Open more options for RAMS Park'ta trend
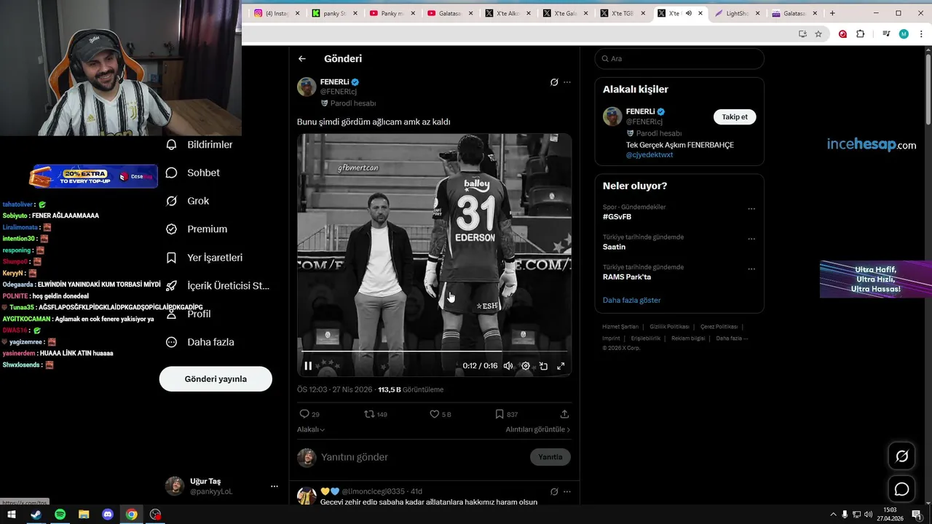 click(751, 269)
